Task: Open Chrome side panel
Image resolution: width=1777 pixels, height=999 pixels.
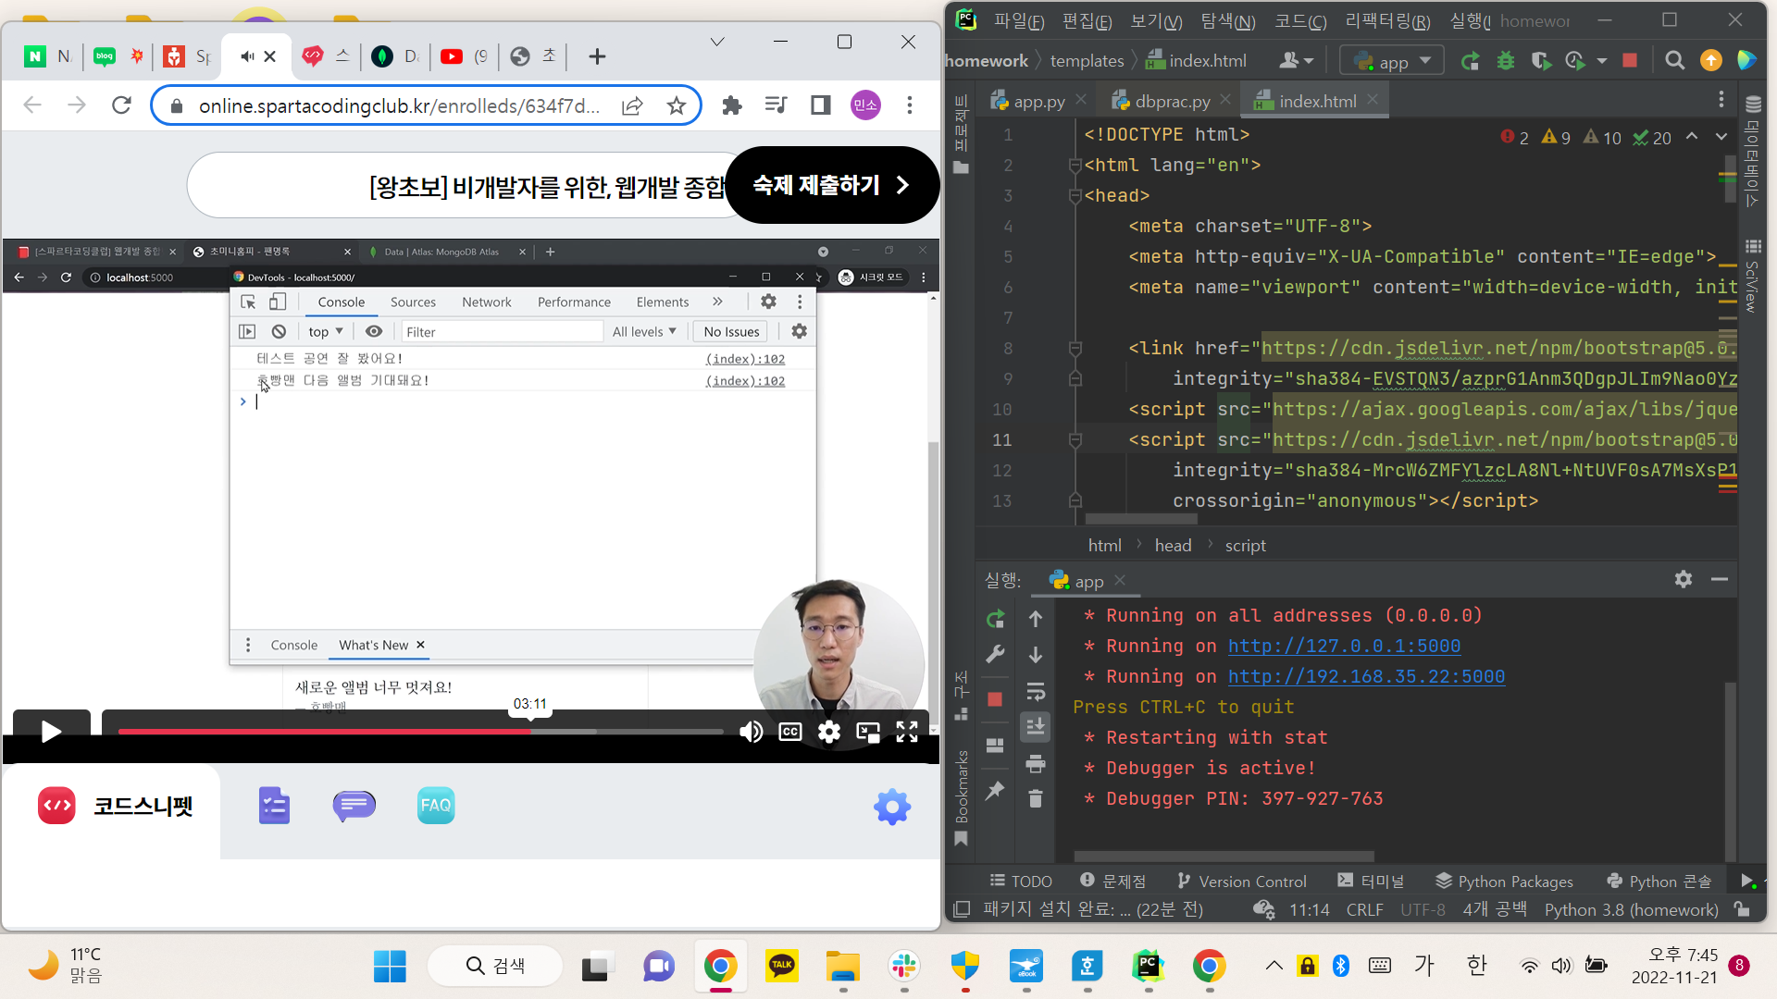Action: point(820,105)
